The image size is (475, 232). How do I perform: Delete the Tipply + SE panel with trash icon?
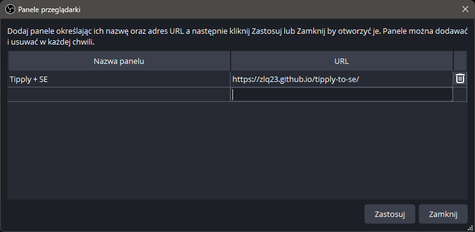pos(460,79)
